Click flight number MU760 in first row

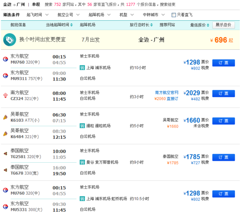click(17, 62)
